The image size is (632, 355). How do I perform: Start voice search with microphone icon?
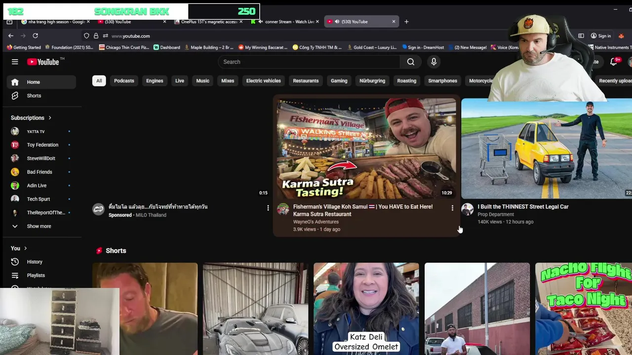(x=434, y=62)
